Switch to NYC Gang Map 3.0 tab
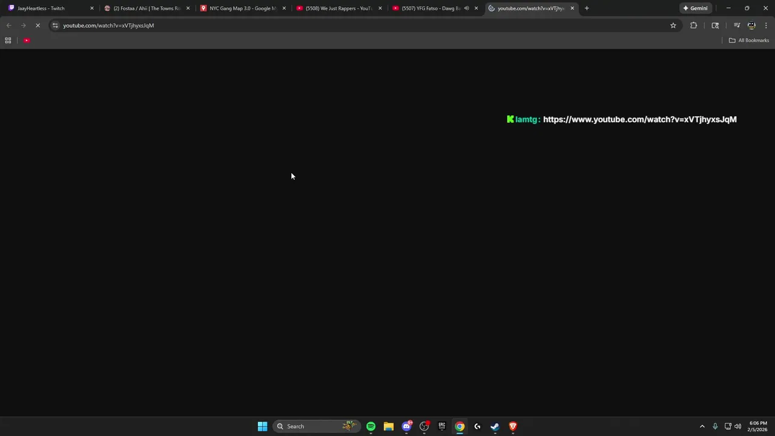 pos(243,8)
